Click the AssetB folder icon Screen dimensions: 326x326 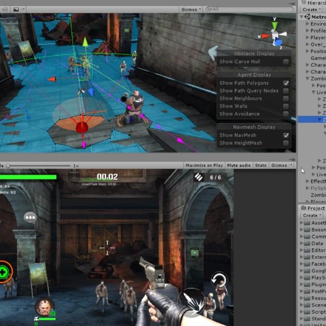(x=307, y=223)
